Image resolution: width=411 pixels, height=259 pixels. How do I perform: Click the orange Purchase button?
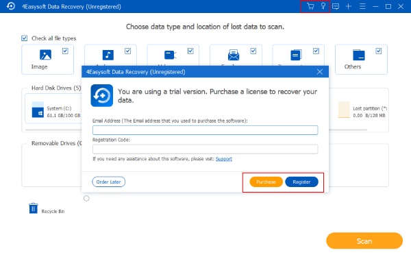click(266, 182)
